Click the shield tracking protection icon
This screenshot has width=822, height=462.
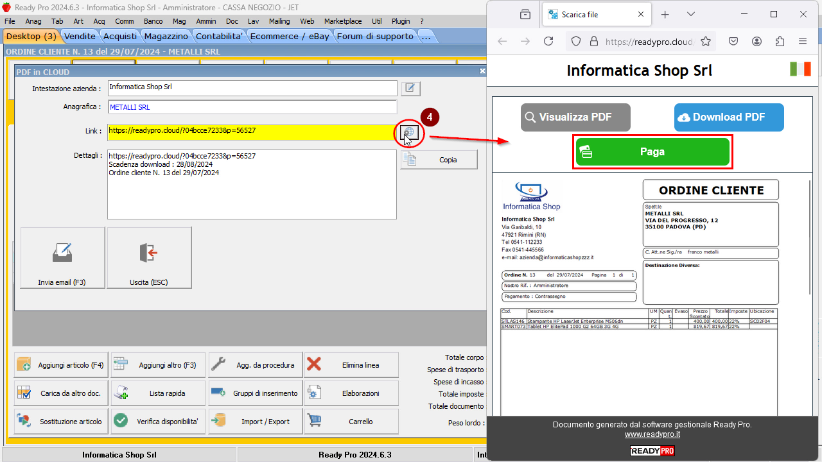tap(576, 41)
